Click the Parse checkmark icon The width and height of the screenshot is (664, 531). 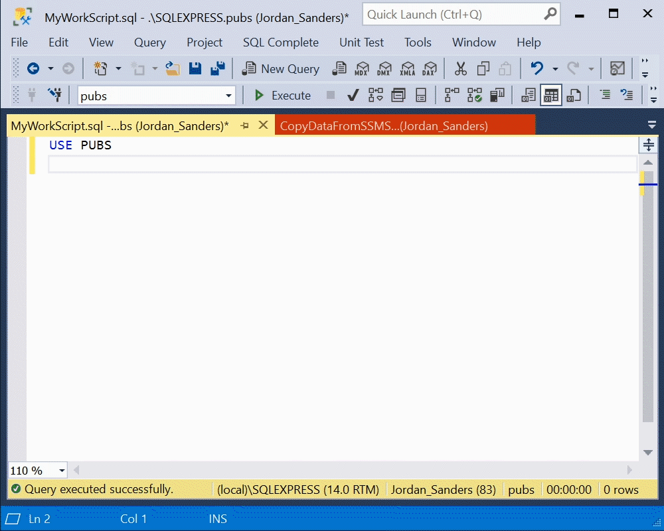(353, 96)
